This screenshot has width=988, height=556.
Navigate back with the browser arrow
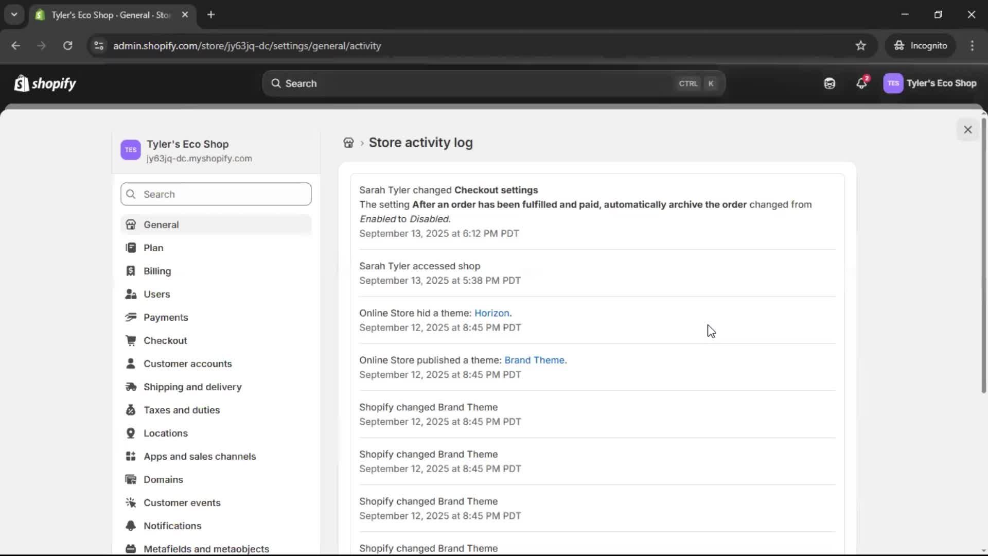point(16,46)
